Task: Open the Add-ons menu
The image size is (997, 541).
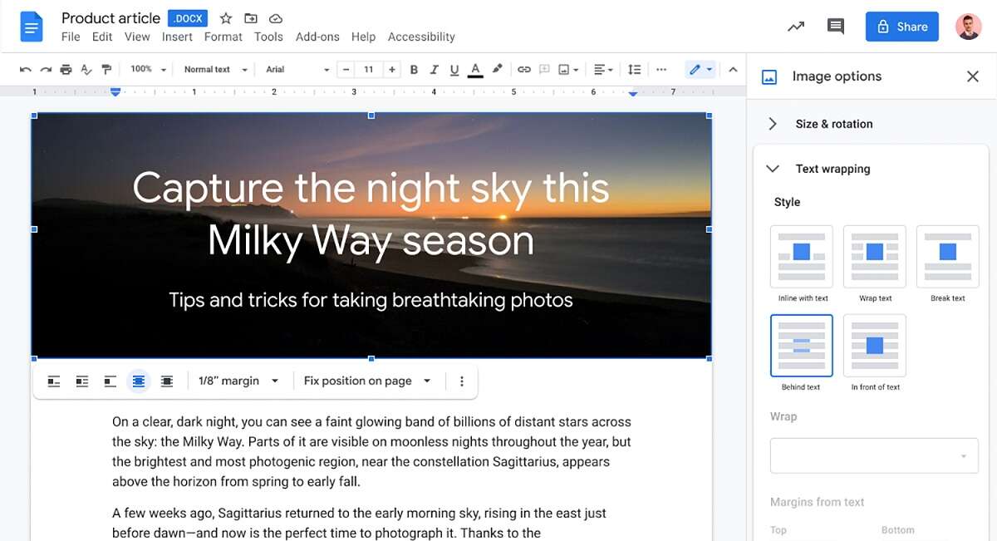Action: pyautogui.click(x=317, y=37)
